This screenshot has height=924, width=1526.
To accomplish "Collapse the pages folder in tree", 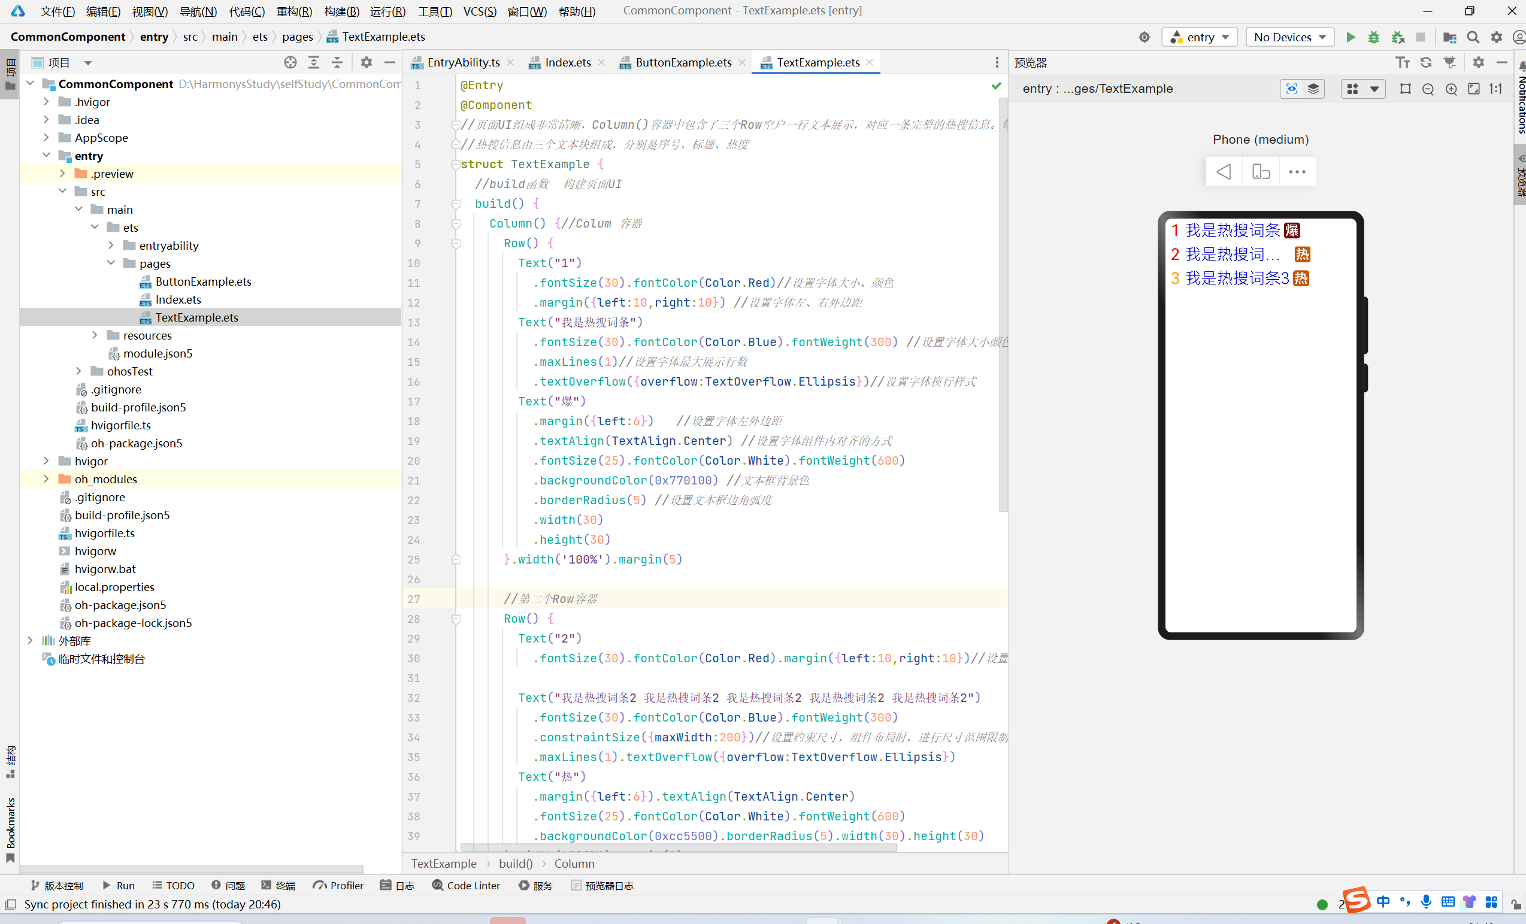I will click(111, 263).
